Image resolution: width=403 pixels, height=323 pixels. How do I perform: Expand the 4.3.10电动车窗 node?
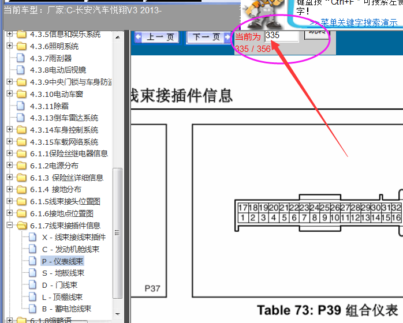(x=9, y=93)
